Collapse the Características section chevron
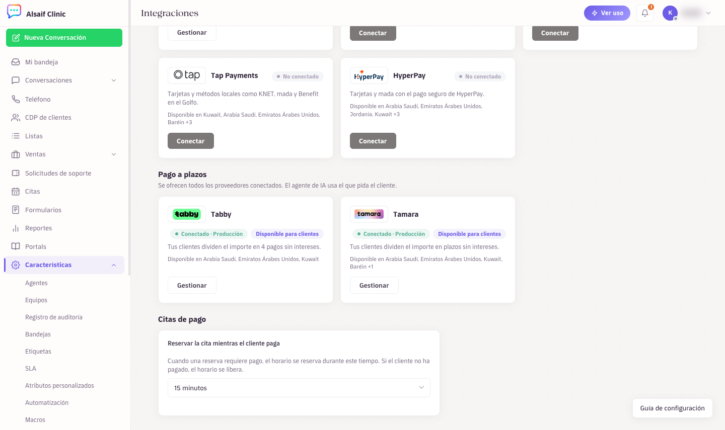This screenshot has height=430, width=725. tap(114, 265)
